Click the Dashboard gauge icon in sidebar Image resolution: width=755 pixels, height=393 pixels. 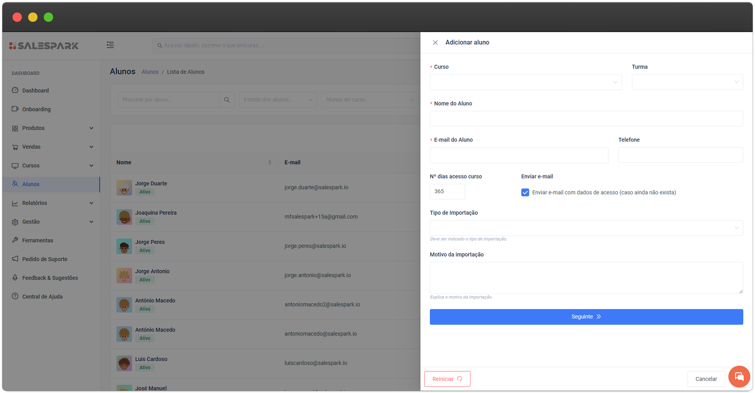pyautogui.click(x=15, y=90)
